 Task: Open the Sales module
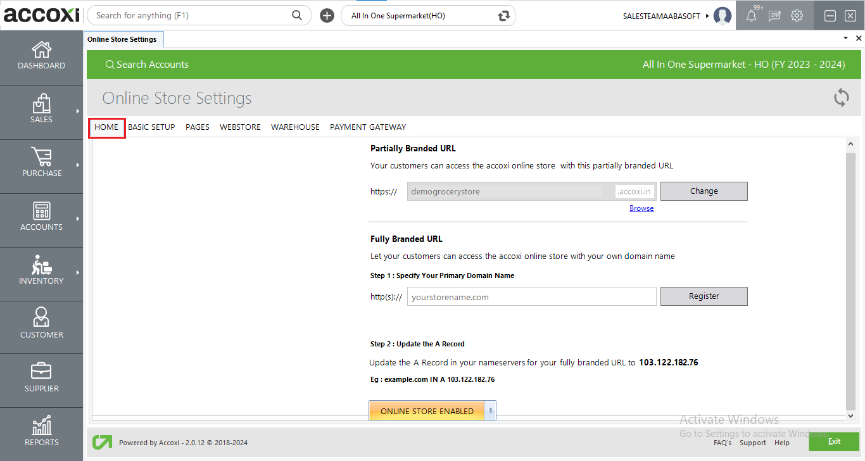(41, 111)
